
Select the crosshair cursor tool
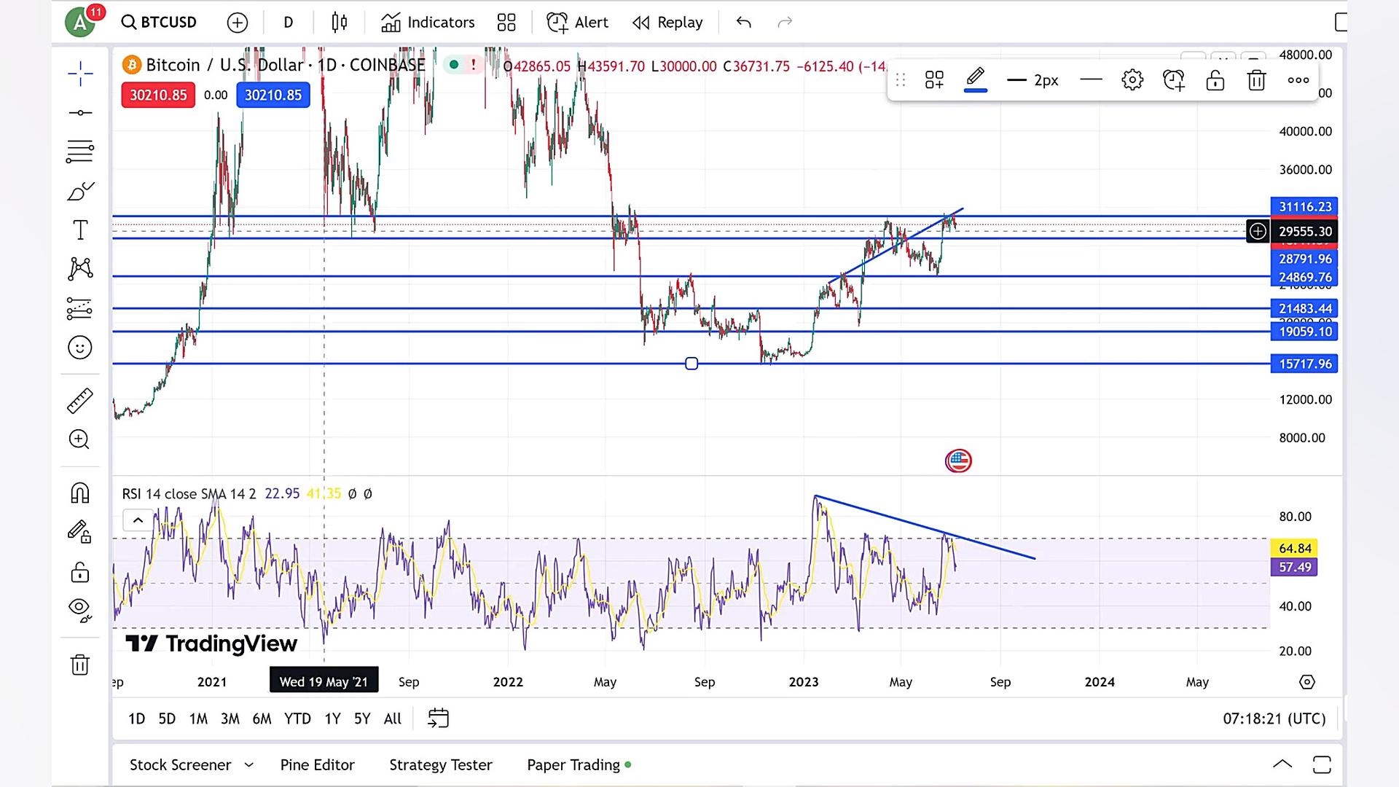coord(80,73)
